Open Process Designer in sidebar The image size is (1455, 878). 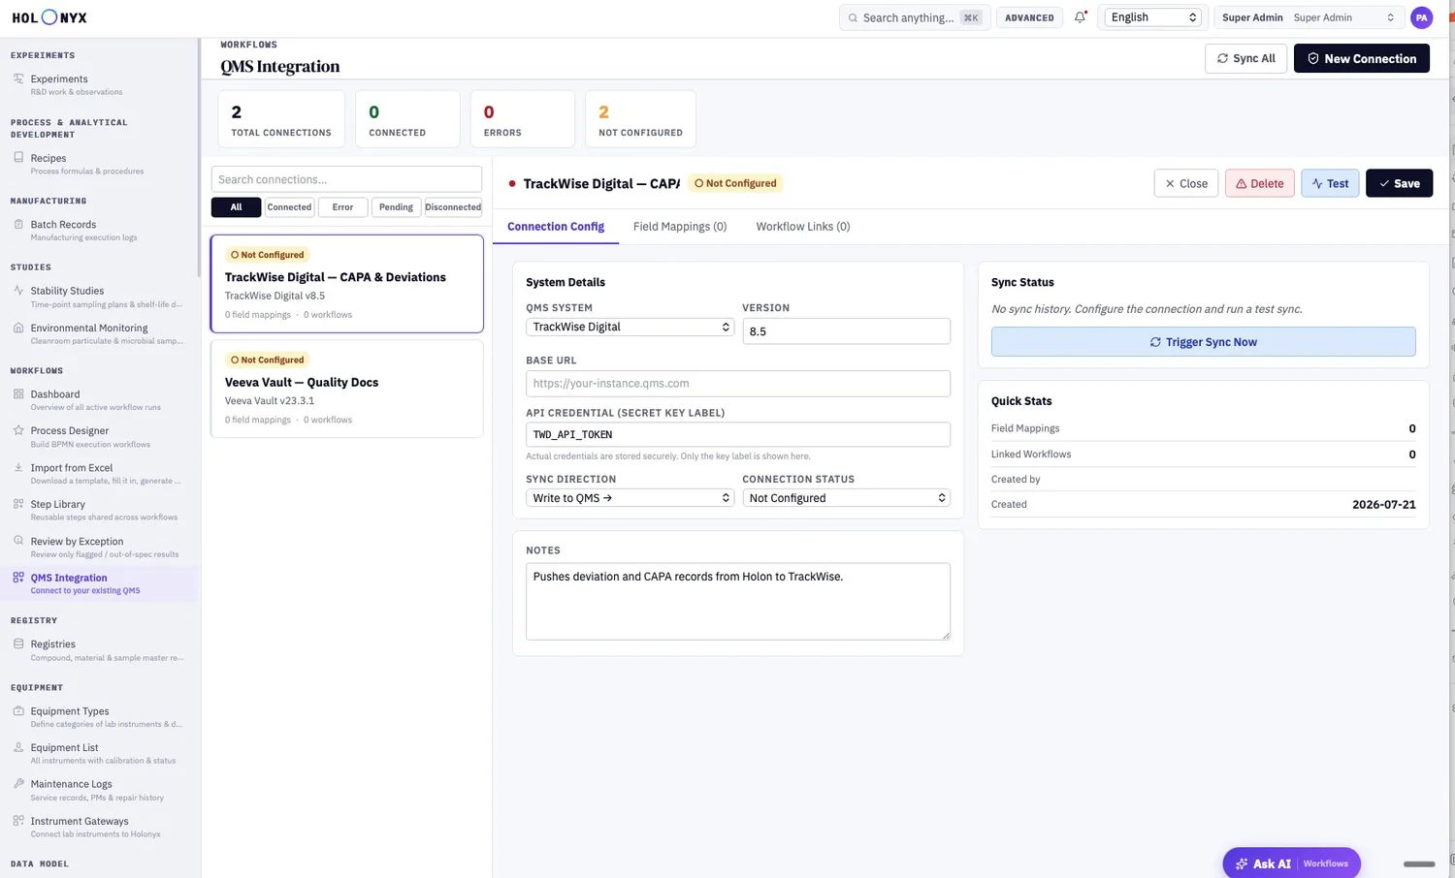(100, 436)
